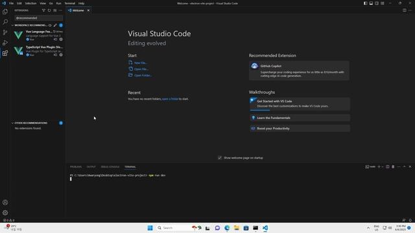
Task: Open Extensions views and more actions menu
Action: point(60,10)
